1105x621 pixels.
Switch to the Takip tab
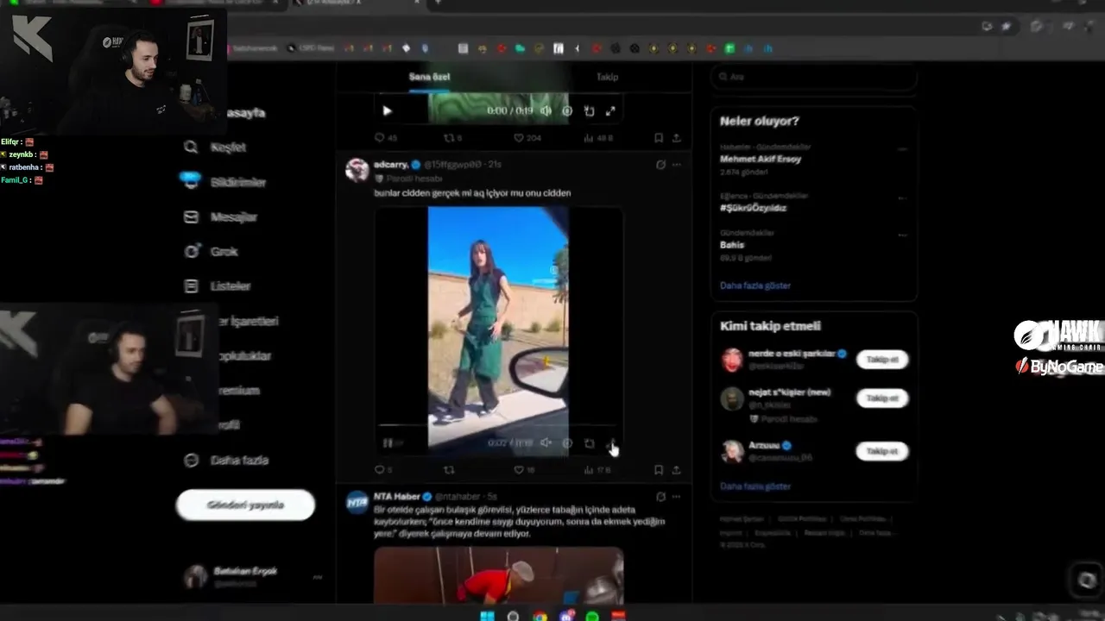pos(607,77)
